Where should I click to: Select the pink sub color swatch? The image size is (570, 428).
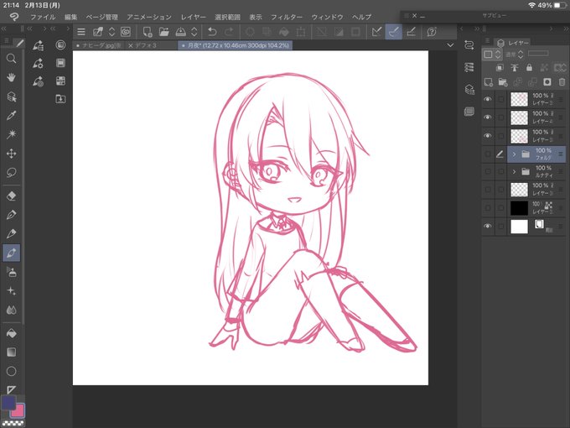[18, 412]
